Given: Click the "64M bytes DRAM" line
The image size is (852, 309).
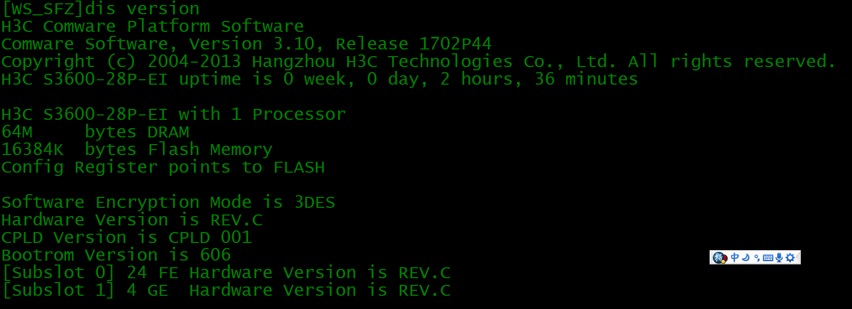Looking at the screenshot, I should [95, 132].
